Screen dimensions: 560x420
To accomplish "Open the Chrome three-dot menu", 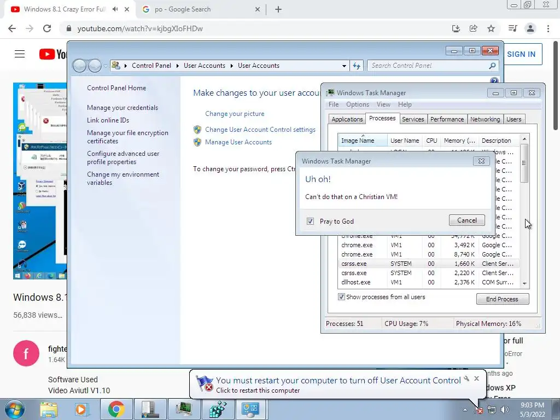I will click(548, 28).
